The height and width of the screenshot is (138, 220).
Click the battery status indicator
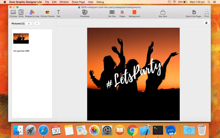point(183,2)
